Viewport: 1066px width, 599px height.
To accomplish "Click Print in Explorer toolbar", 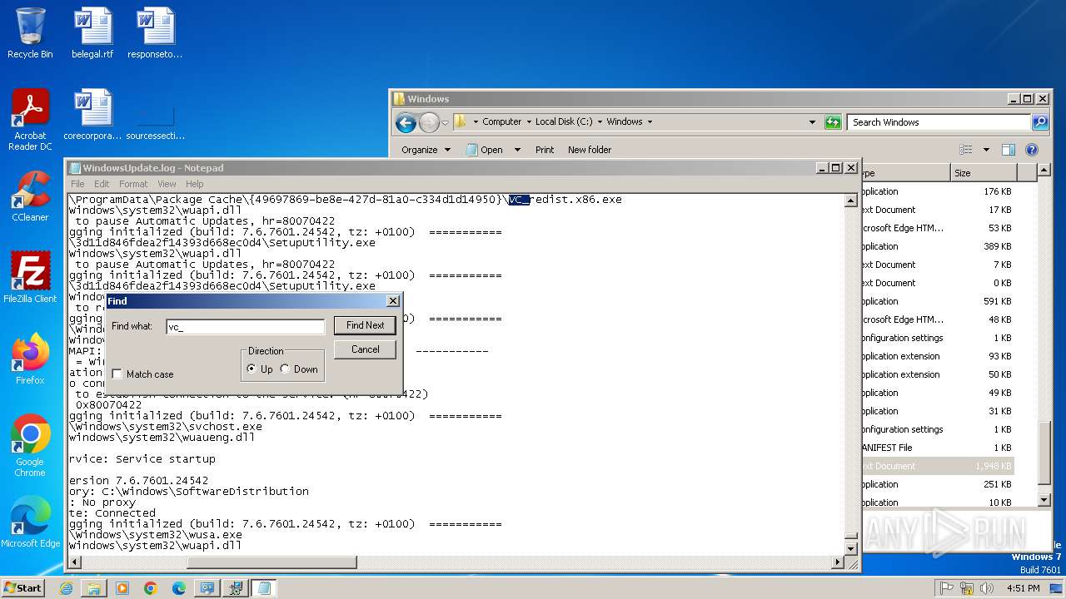I will (x=545, y=150).
